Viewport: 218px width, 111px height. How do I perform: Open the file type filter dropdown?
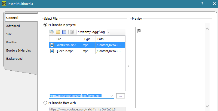tap(108, 32)
